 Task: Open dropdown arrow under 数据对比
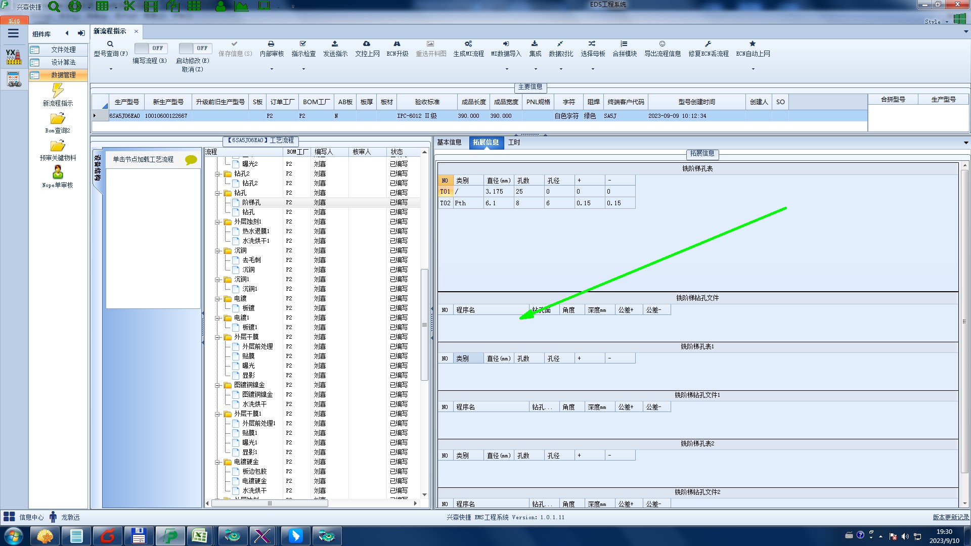(x=561, y=69)
